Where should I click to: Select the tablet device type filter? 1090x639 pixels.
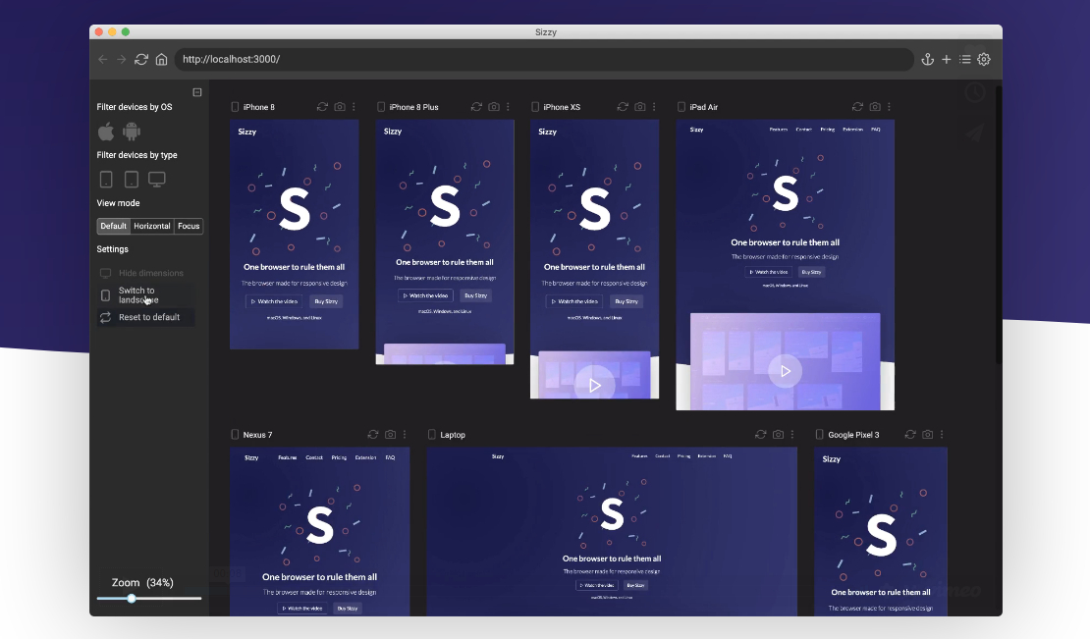[131, 179]
